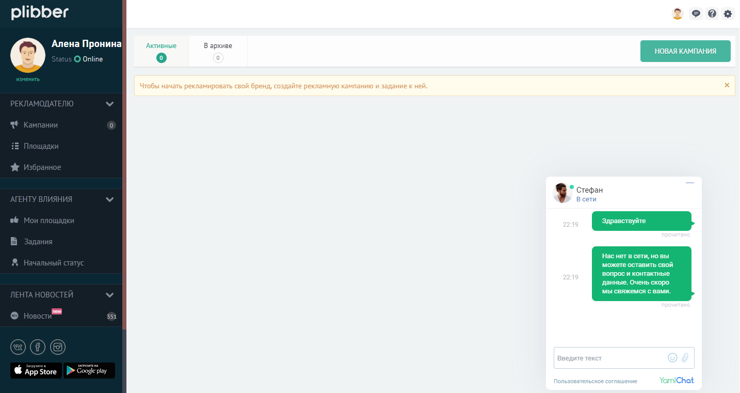
Task: Open the help question mark icon
Action: point(712,14)
